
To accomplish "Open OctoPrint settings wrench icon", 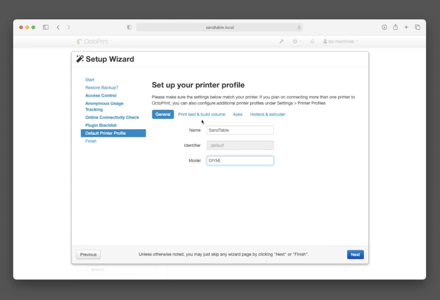I will (282, 41).
